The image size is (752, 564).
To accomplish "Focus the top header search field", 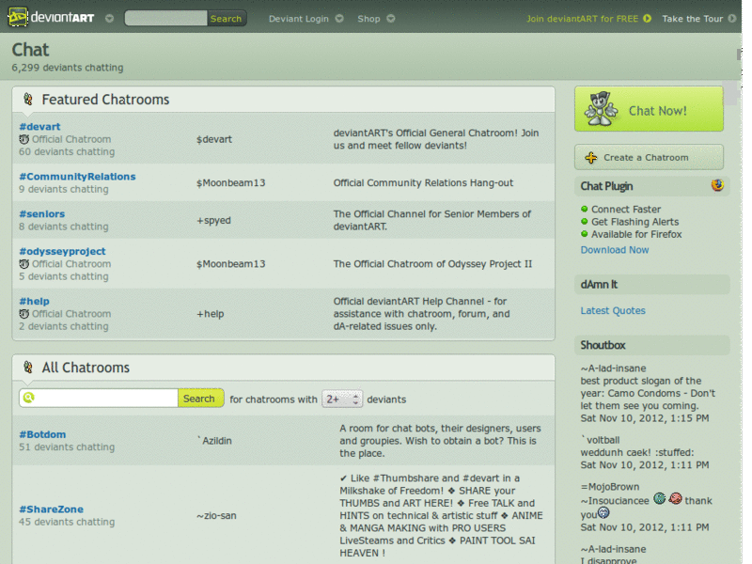I will tap(166, 18).
